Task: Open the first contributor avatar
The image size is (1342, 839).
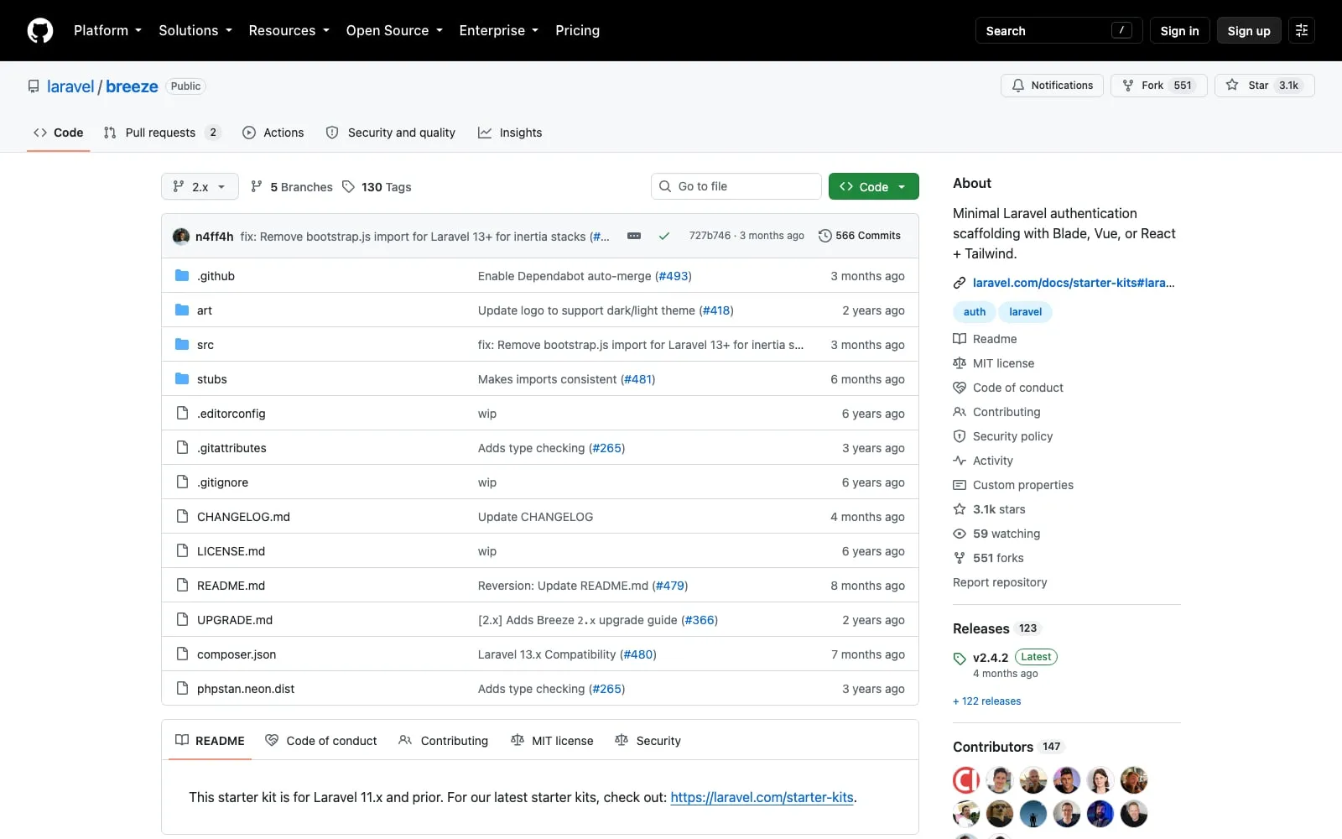Action: [966, 780]
